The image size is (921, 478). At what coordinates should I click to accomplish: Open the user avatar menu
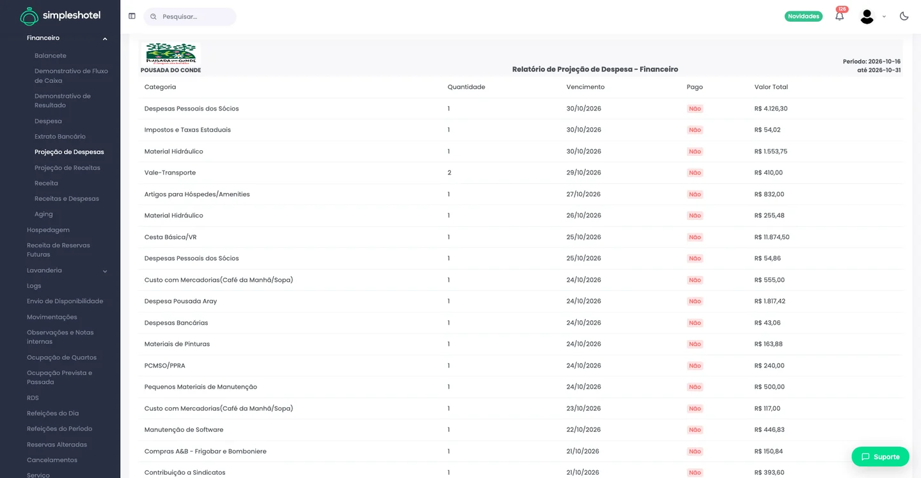tap(867, 17)
